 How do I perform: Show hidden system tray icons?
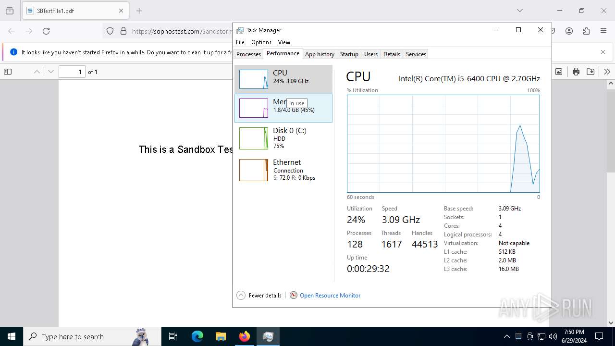(x=507, y=336)
